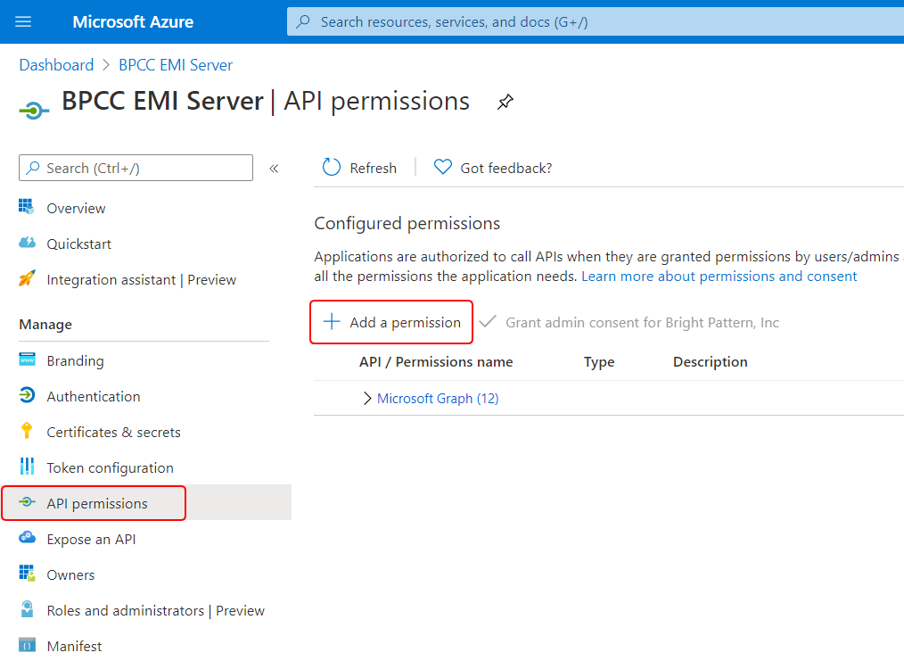Expand the Microsoft Graph permissions row

366,399
